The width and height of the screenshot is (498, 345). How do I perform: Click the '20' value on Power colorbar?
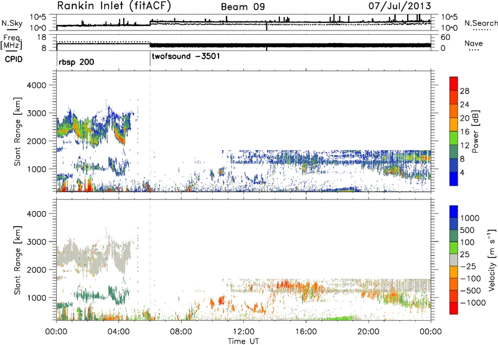coord(464,118)
